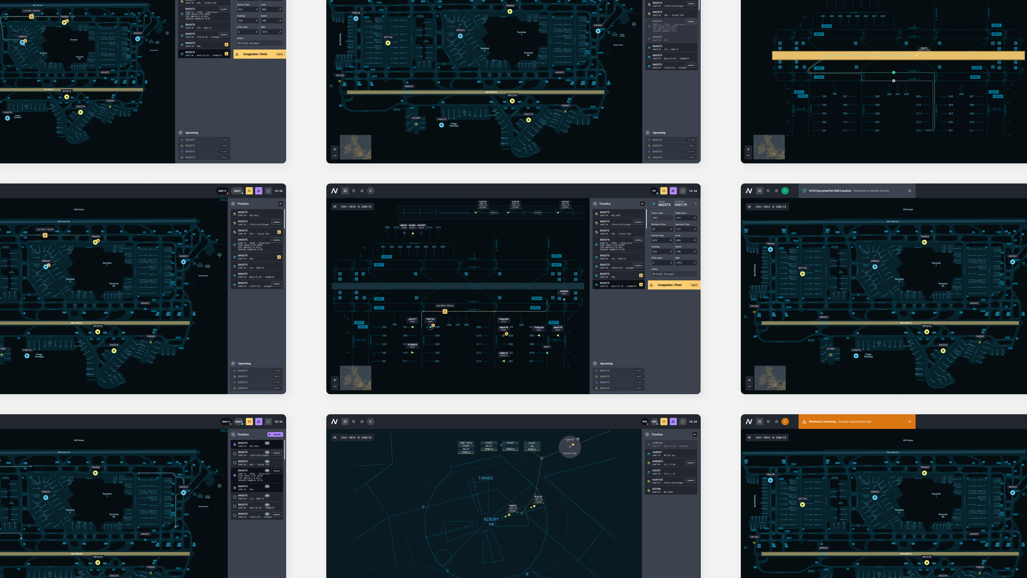This screenshot has height=578, width=1027.
Task: Click the grey 0 counter badge in RIT screen
Action: point(370,191)
